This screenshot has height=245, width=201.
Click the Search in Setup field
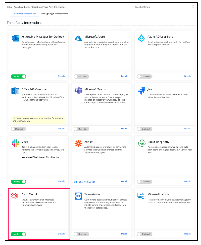point(163,7)
